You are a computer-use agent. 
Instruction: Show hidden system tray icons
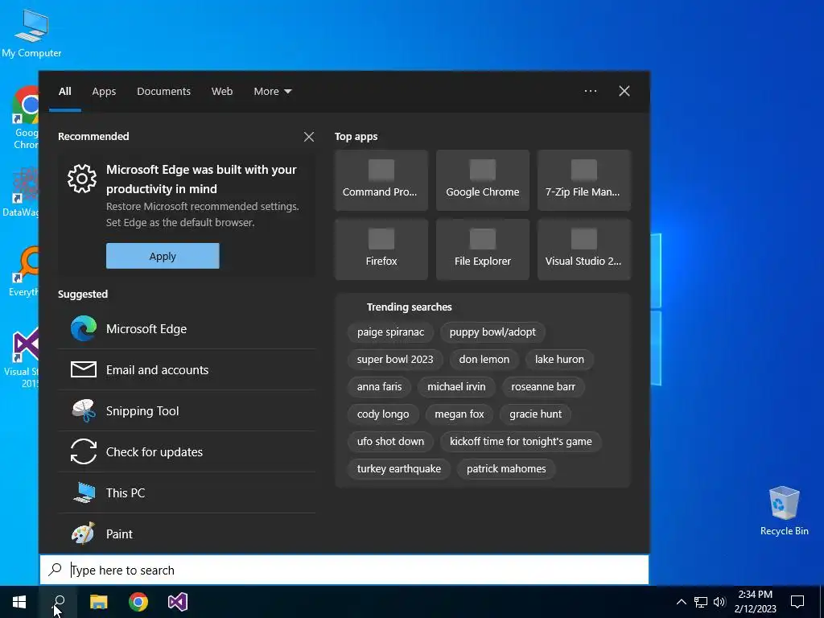click(681, 602)
